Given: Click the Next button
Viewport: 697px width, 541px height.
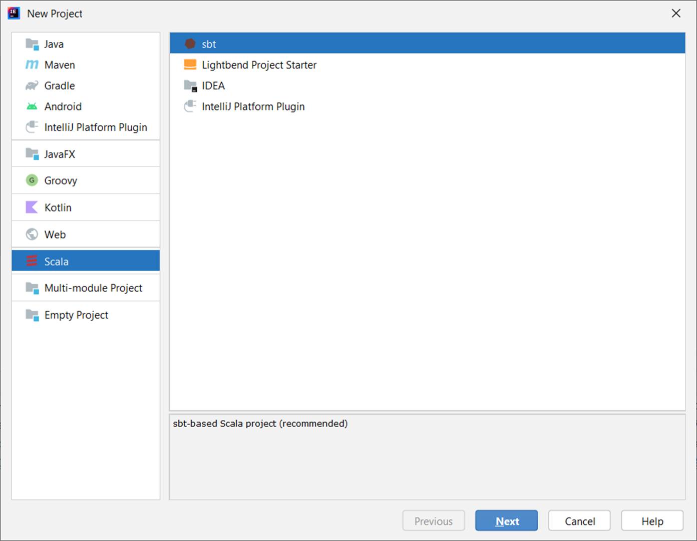Looking at the screenshot, I should click(506, 520).
